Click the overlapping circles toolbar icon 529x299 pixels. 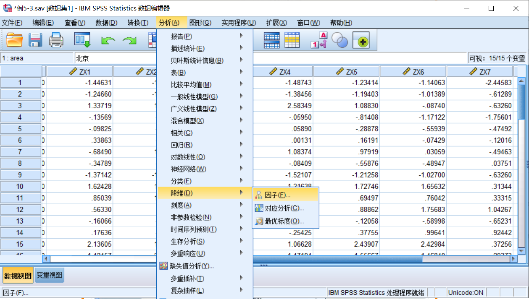(x=340, y=40)
